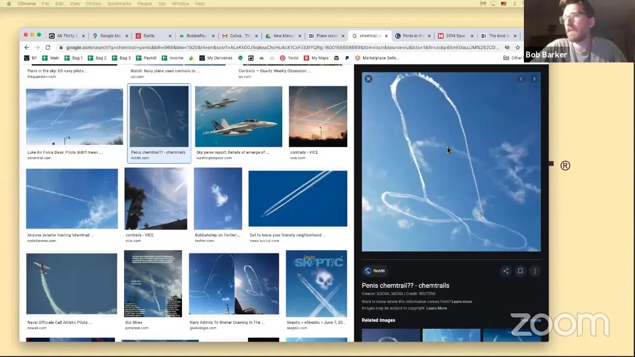Image resolution: width=635 pixels, height=357 pixels.
Task: Click the eye-slash icon in the address bar
Action: pyautogui.click(x=507, y=48)
